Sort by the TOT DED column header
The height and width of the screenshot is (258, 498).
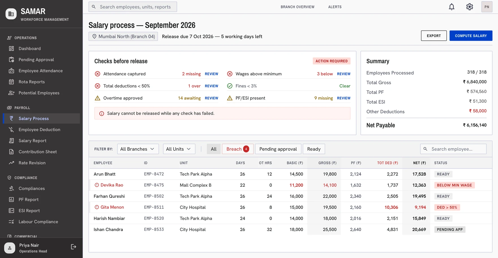(387, 163)
